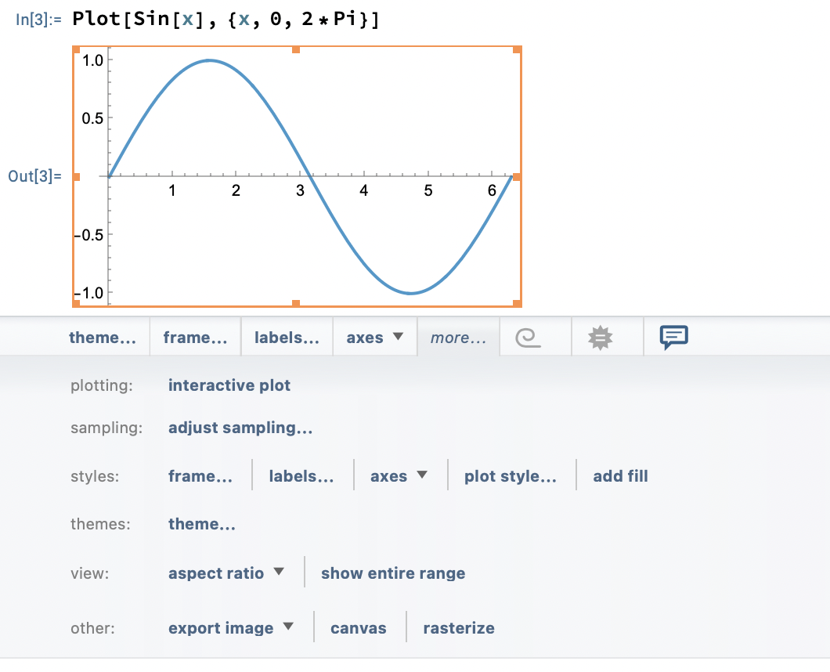This screenshot has width=830, height=672.
Task: Click labels… in the styles row
Action: (x=301, y=475)
